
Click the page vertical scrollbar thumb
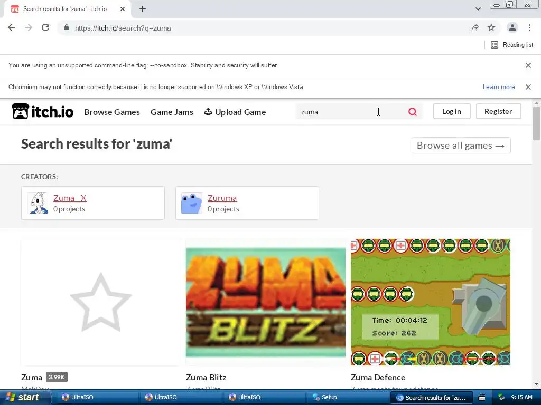coord(536,123)
